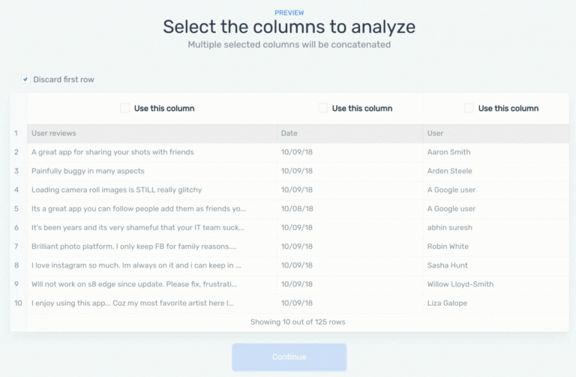This screenshot has width=576, height=377.
Task: Select 'Loading camera roll images' review cell
Action: tap(116, 190)
